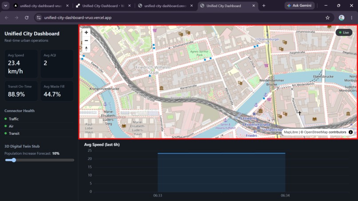
Task: Zoom in on the map
Action: (86, 32)
